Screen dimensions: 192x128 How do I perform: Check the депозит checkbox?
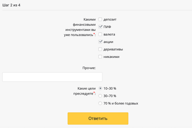100,19
